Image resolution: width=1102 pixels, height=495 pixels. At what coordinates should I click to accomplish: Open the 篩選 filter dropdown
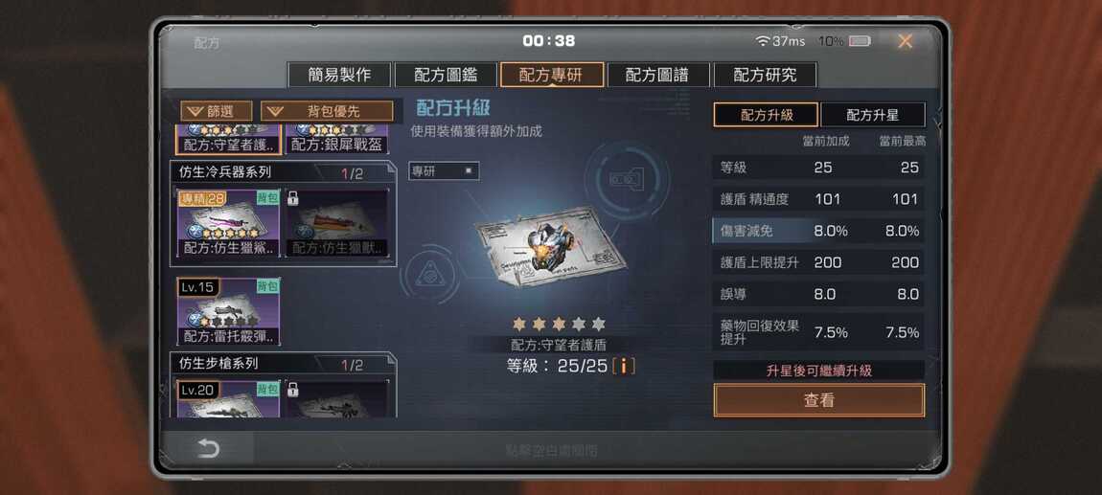pos(217,111)
